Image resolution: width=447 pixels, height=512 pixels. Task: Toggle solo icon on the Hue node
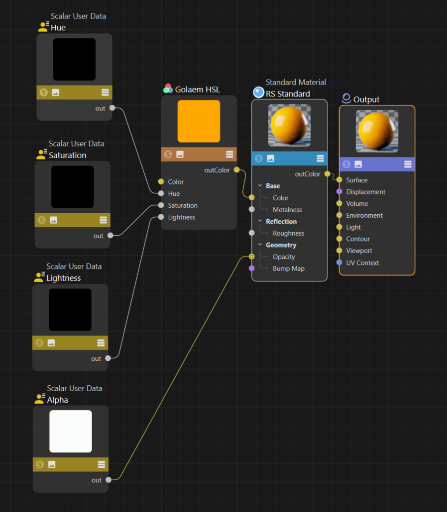click(x=44, y=92)
